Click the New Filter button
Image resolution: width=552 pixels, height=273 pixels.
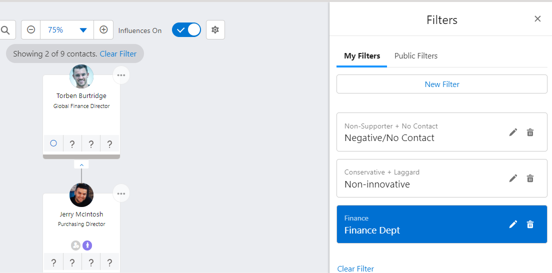[x=442, y=84]
